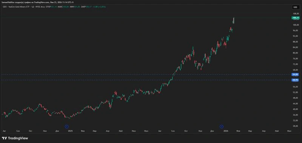This screenshot has height=143, width=302.
Task: Open the event marker icon near 2026
Action: (x=222, y=126)
